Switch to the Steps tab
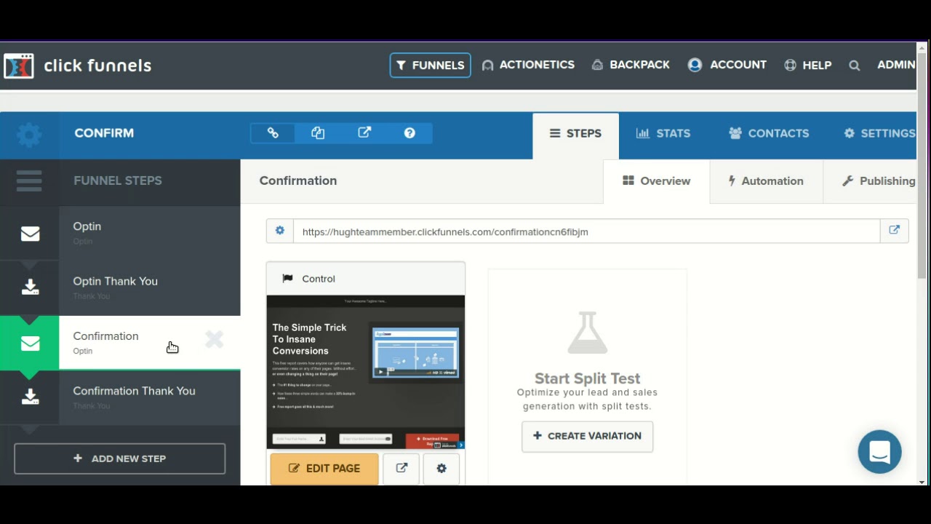 coord(575,135)
